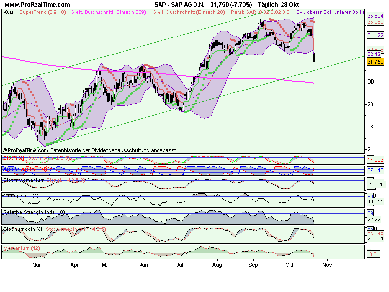
Task: Click the "Jun" month on the time axis
Action: point(144,265)
